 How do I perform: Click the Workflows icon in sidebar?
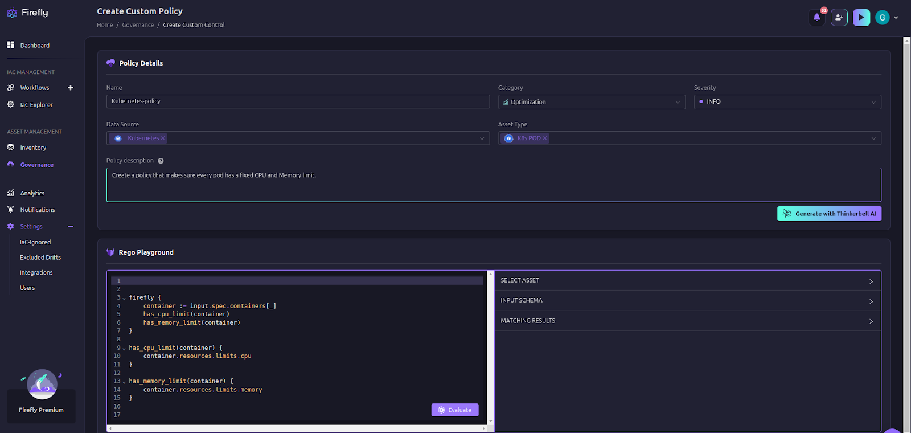(x=10, y=88)
